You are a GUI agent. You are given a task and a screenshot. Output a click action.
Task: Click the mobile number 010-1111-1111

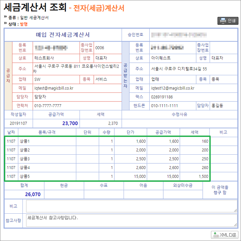pyautogui.click(x=164, y=106)
